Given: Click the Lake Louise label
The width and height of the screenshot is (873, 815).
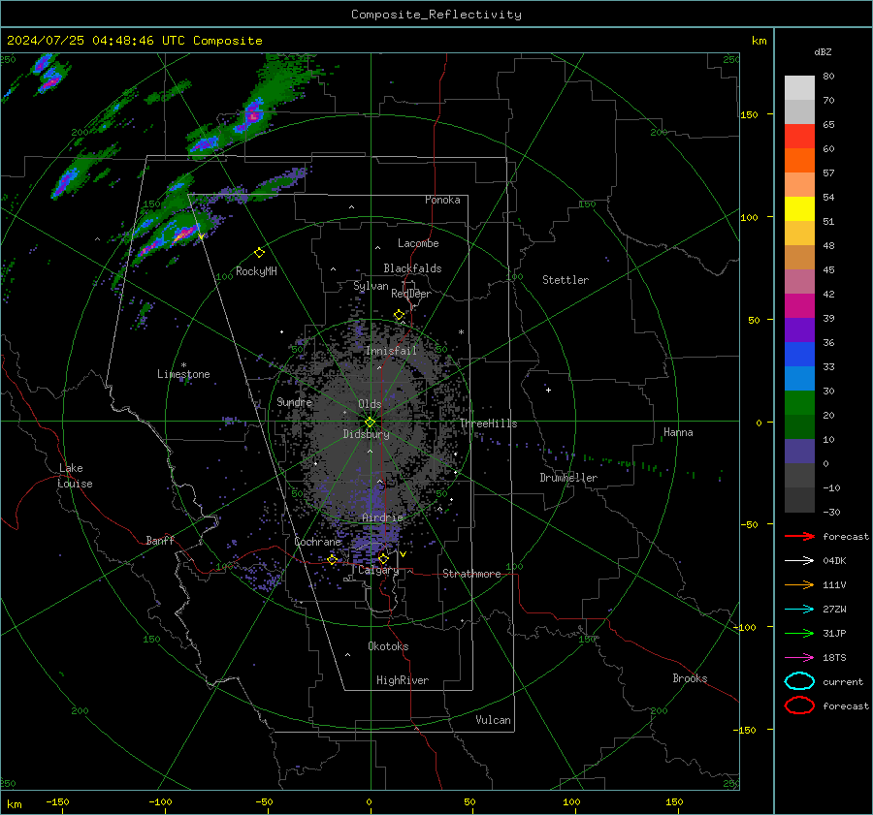Looking at the screenshot, I should (x=76, y=476).
